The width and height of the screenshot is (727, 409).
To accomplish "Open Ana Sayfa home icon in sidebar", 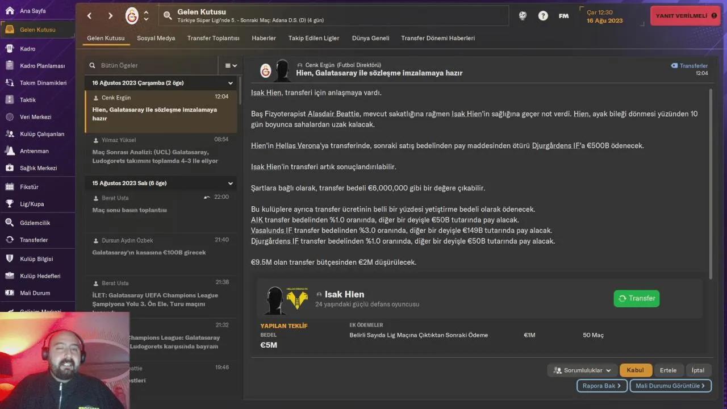I will click(x=10, y=11).
